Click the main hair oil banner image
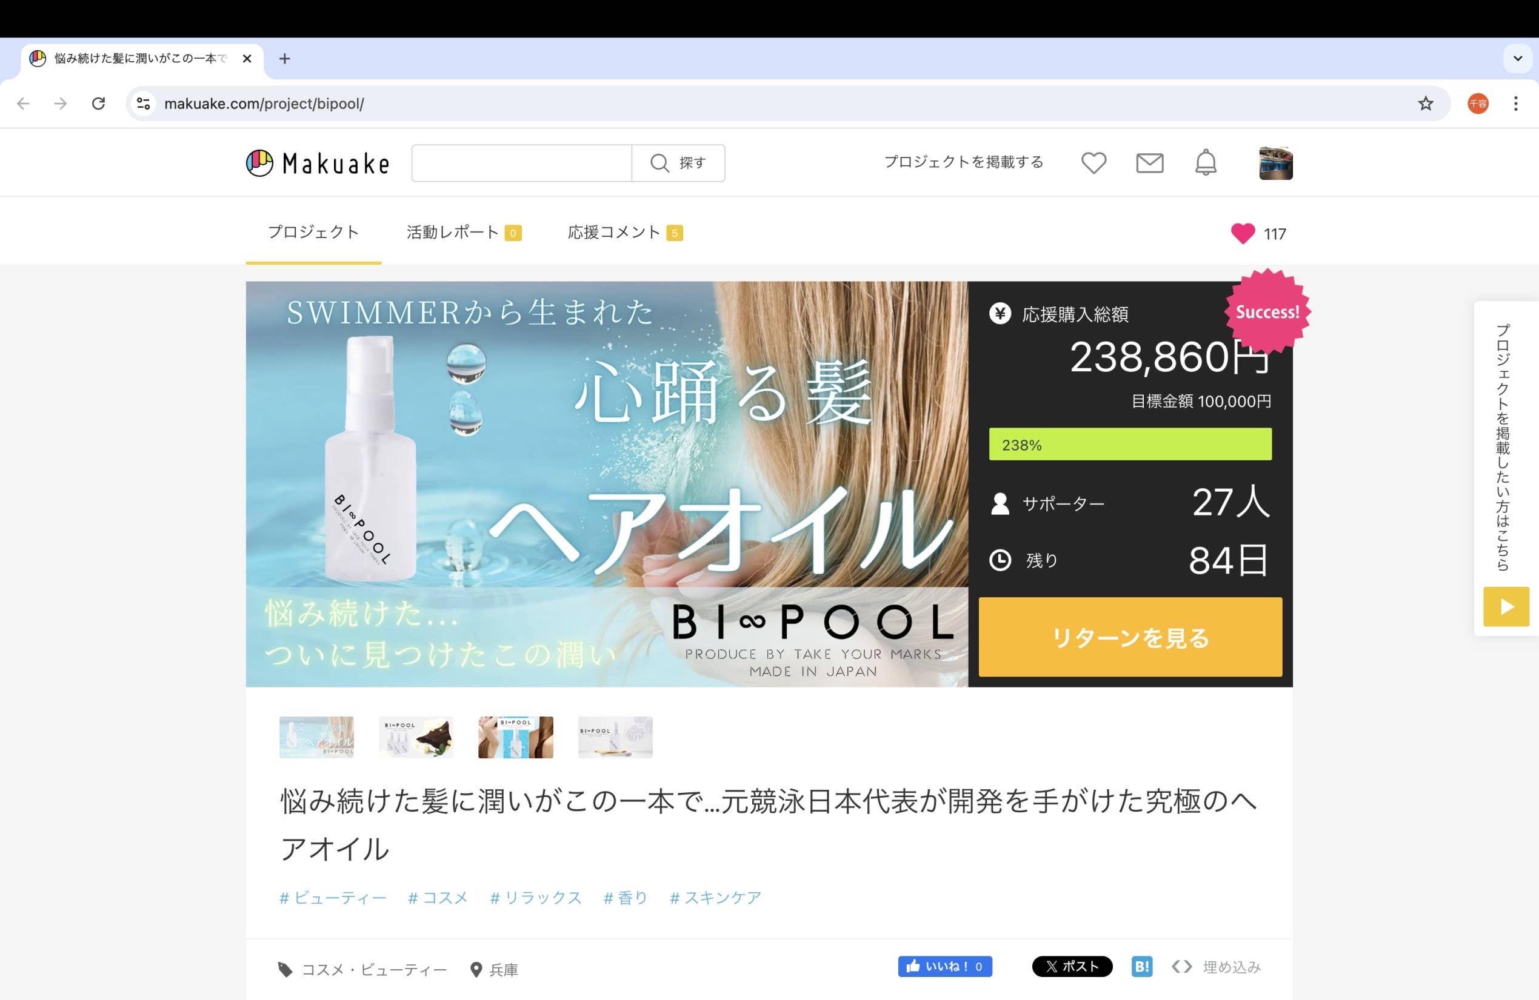The image size is (1539, 1000). [x=607, y=484]
